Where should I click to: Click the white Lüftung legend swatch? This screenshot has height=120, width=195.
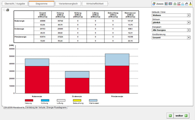(61, 100)
